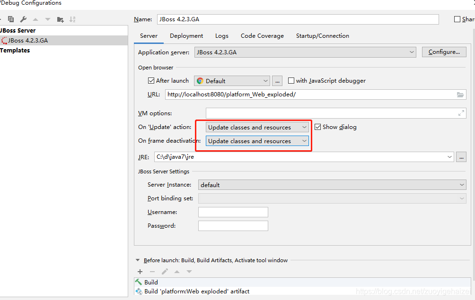
Task: Toggle Show dialog checkbox
Action: (317, 127)
